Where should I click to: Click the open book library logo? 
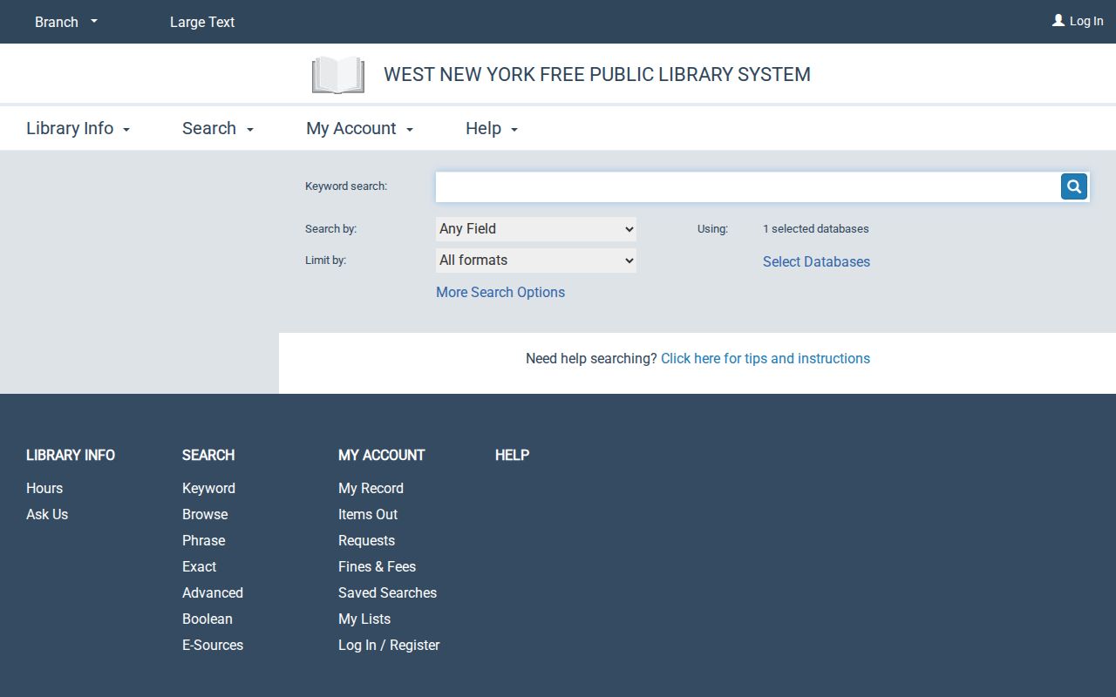338,75
